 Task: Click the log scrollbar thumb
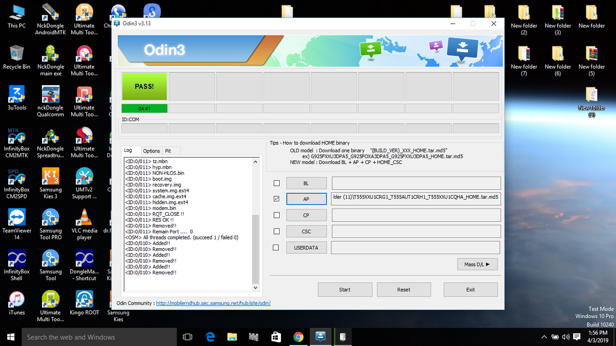(256, 249)
